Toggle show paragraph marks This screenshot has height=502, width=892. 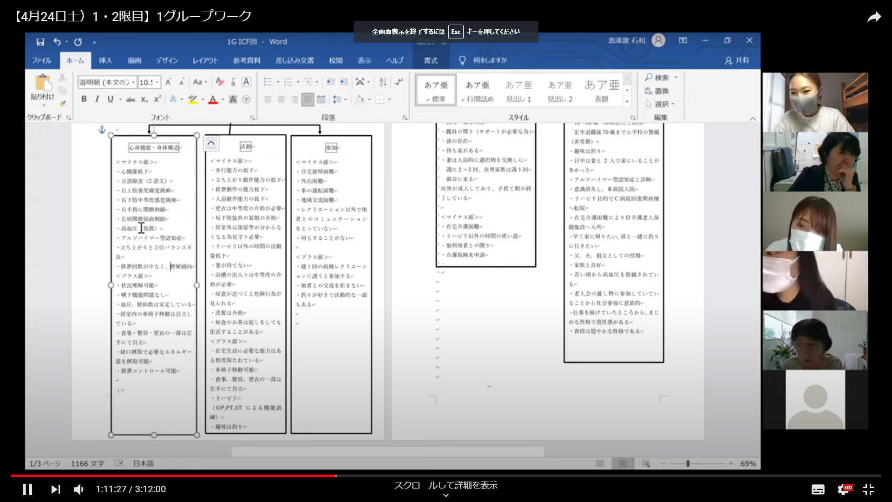(399, 82)
